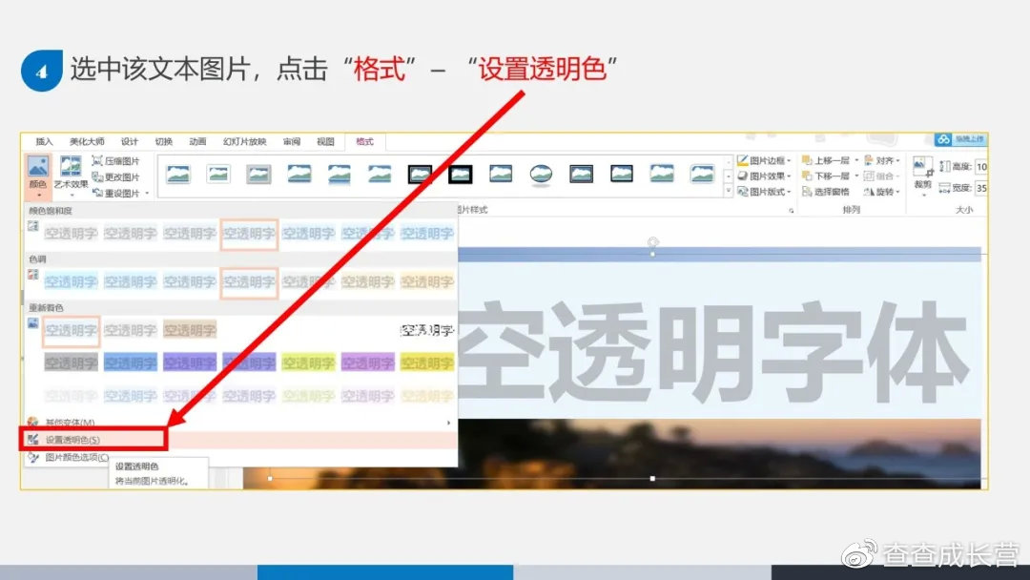Switch to the 动画 tab
This screenshot has width=1030, height=580.
coord(197,141)
